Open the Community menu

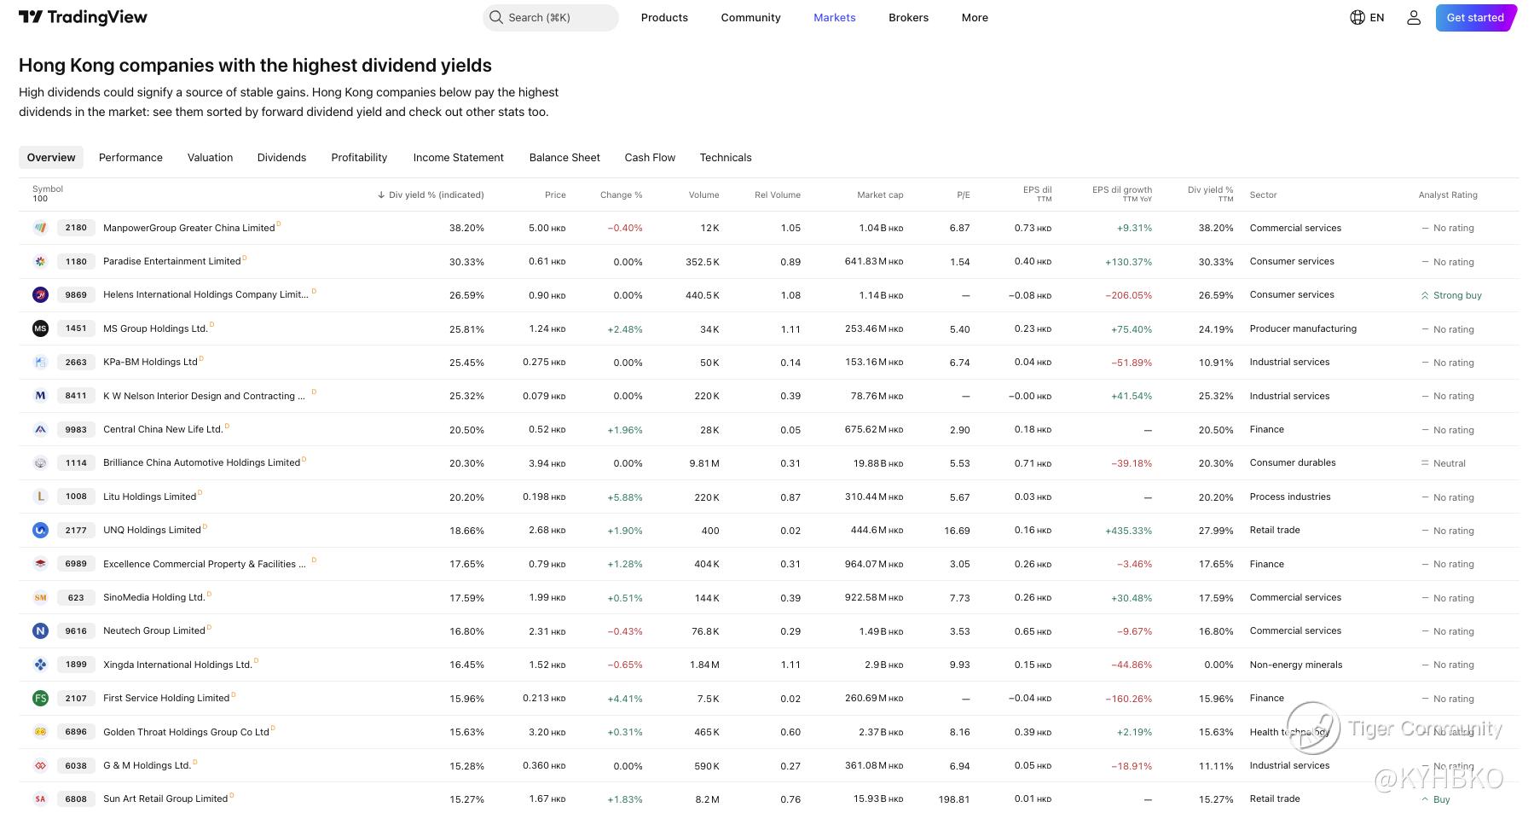tap(750, 17)
